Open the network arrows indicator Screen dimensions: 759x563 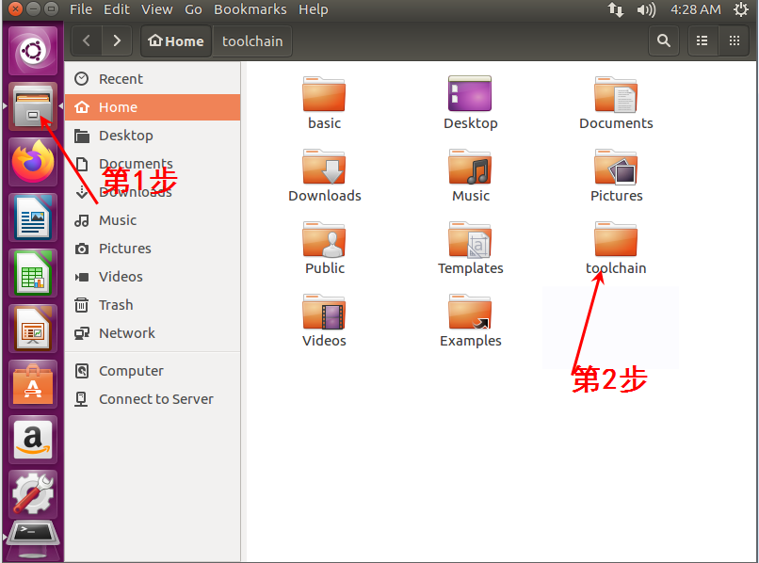(x=618, y=9)
